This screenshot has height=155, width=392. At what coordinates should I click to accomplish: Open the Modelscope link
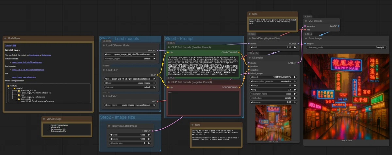pos(46,55)
